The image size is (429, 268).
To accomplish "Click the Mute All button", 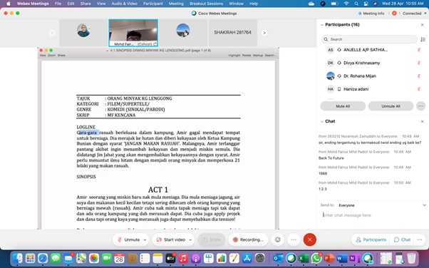I will pyautogui.click(x=343, y=106).
